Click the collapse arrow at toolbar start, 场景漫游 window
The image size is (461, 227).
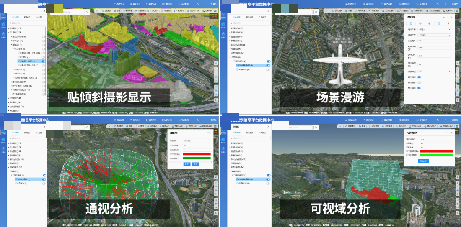[x=326, y=11]
